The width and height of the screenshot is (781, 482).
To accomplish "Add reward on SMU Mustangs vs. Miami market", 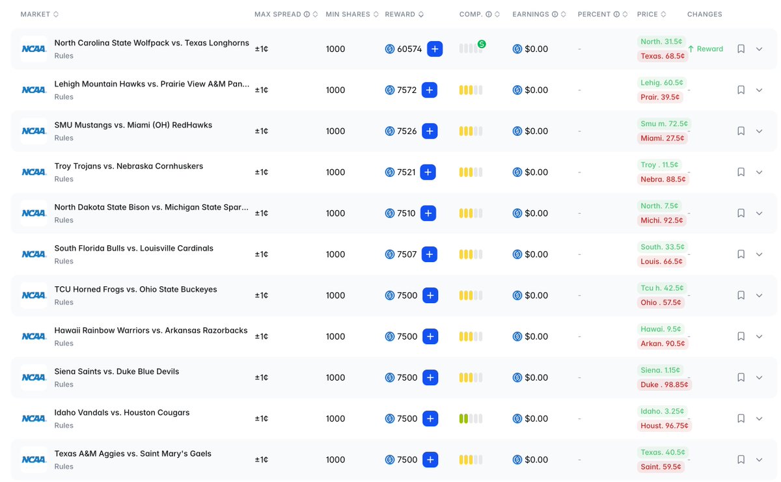I will (x=430, y=131).
